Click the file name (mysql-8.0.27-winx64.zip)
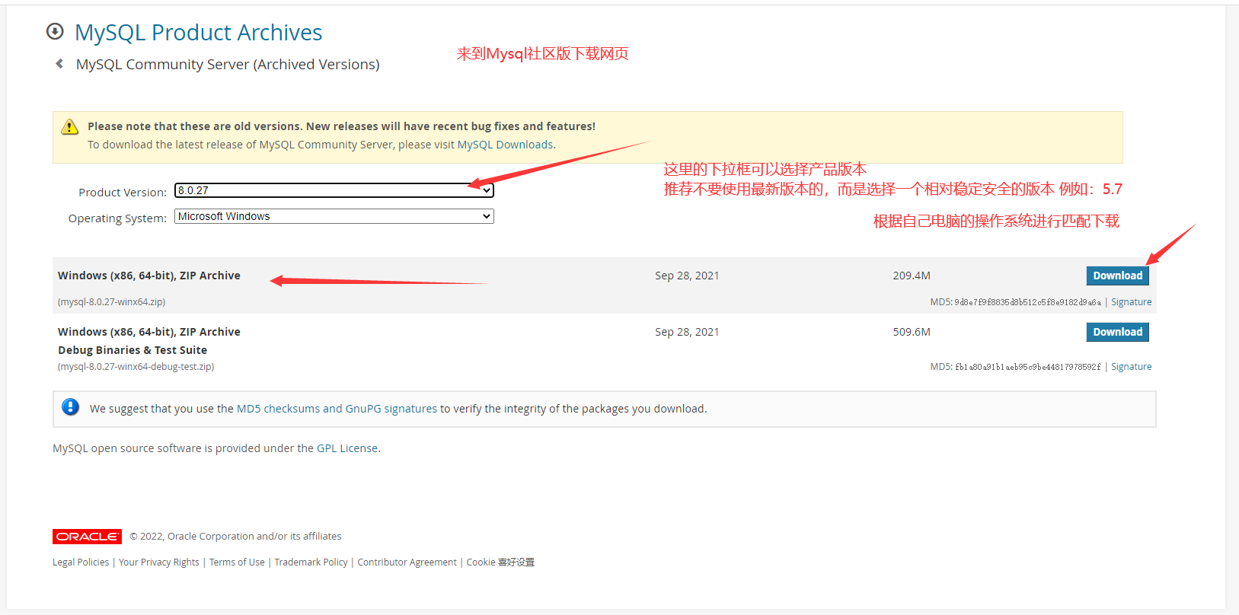This screenshot has width=1239, height=615. click(x=112, y=302)
